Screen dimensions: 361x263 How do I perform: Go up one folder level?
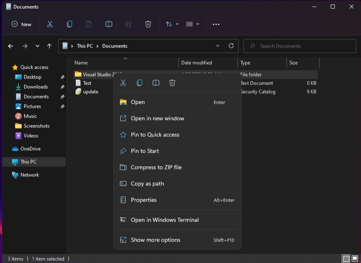click(49, 46)
